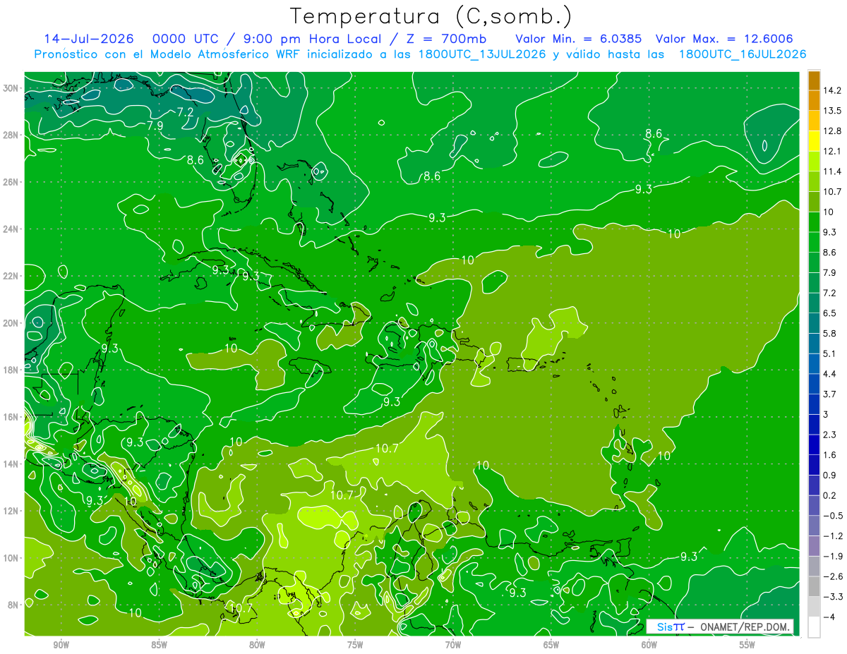Click the '90W' longitude axis label
This screenshot has height=654, width=847.
click(x=61, y=645)
